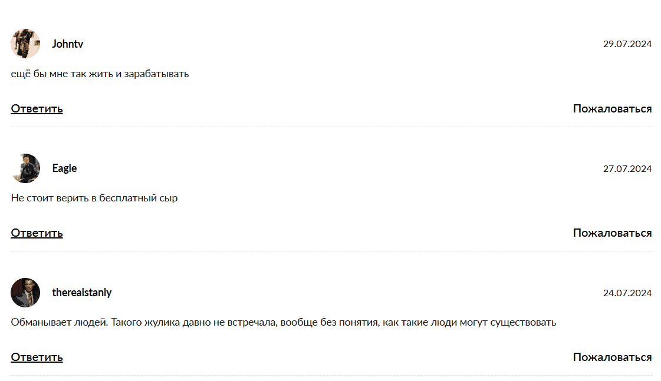
Task: Go to therealstanly's user name
Action: click(x=81, y=293)
